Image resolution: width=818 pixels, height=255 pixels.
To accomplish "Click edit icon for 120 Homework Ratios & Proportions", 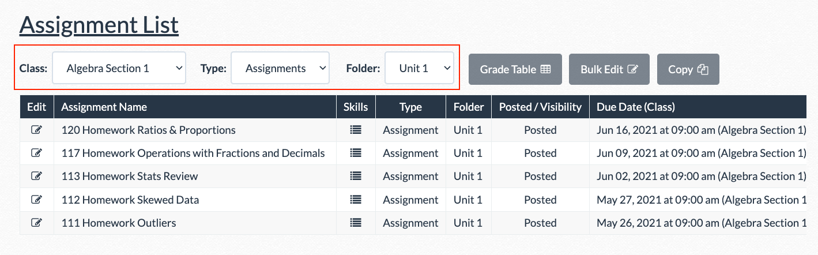I will [x=36, y=130].
